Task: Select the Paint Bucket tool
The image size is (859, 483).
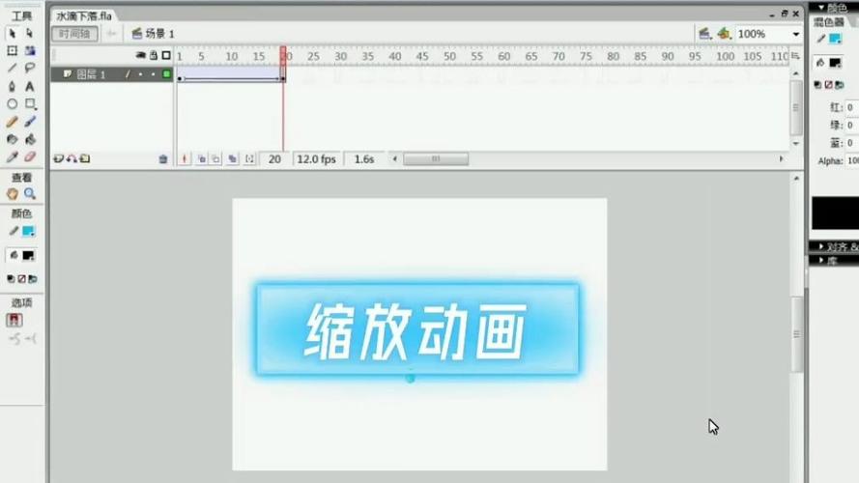Action: pyautogui.click(x=30, y=139)
